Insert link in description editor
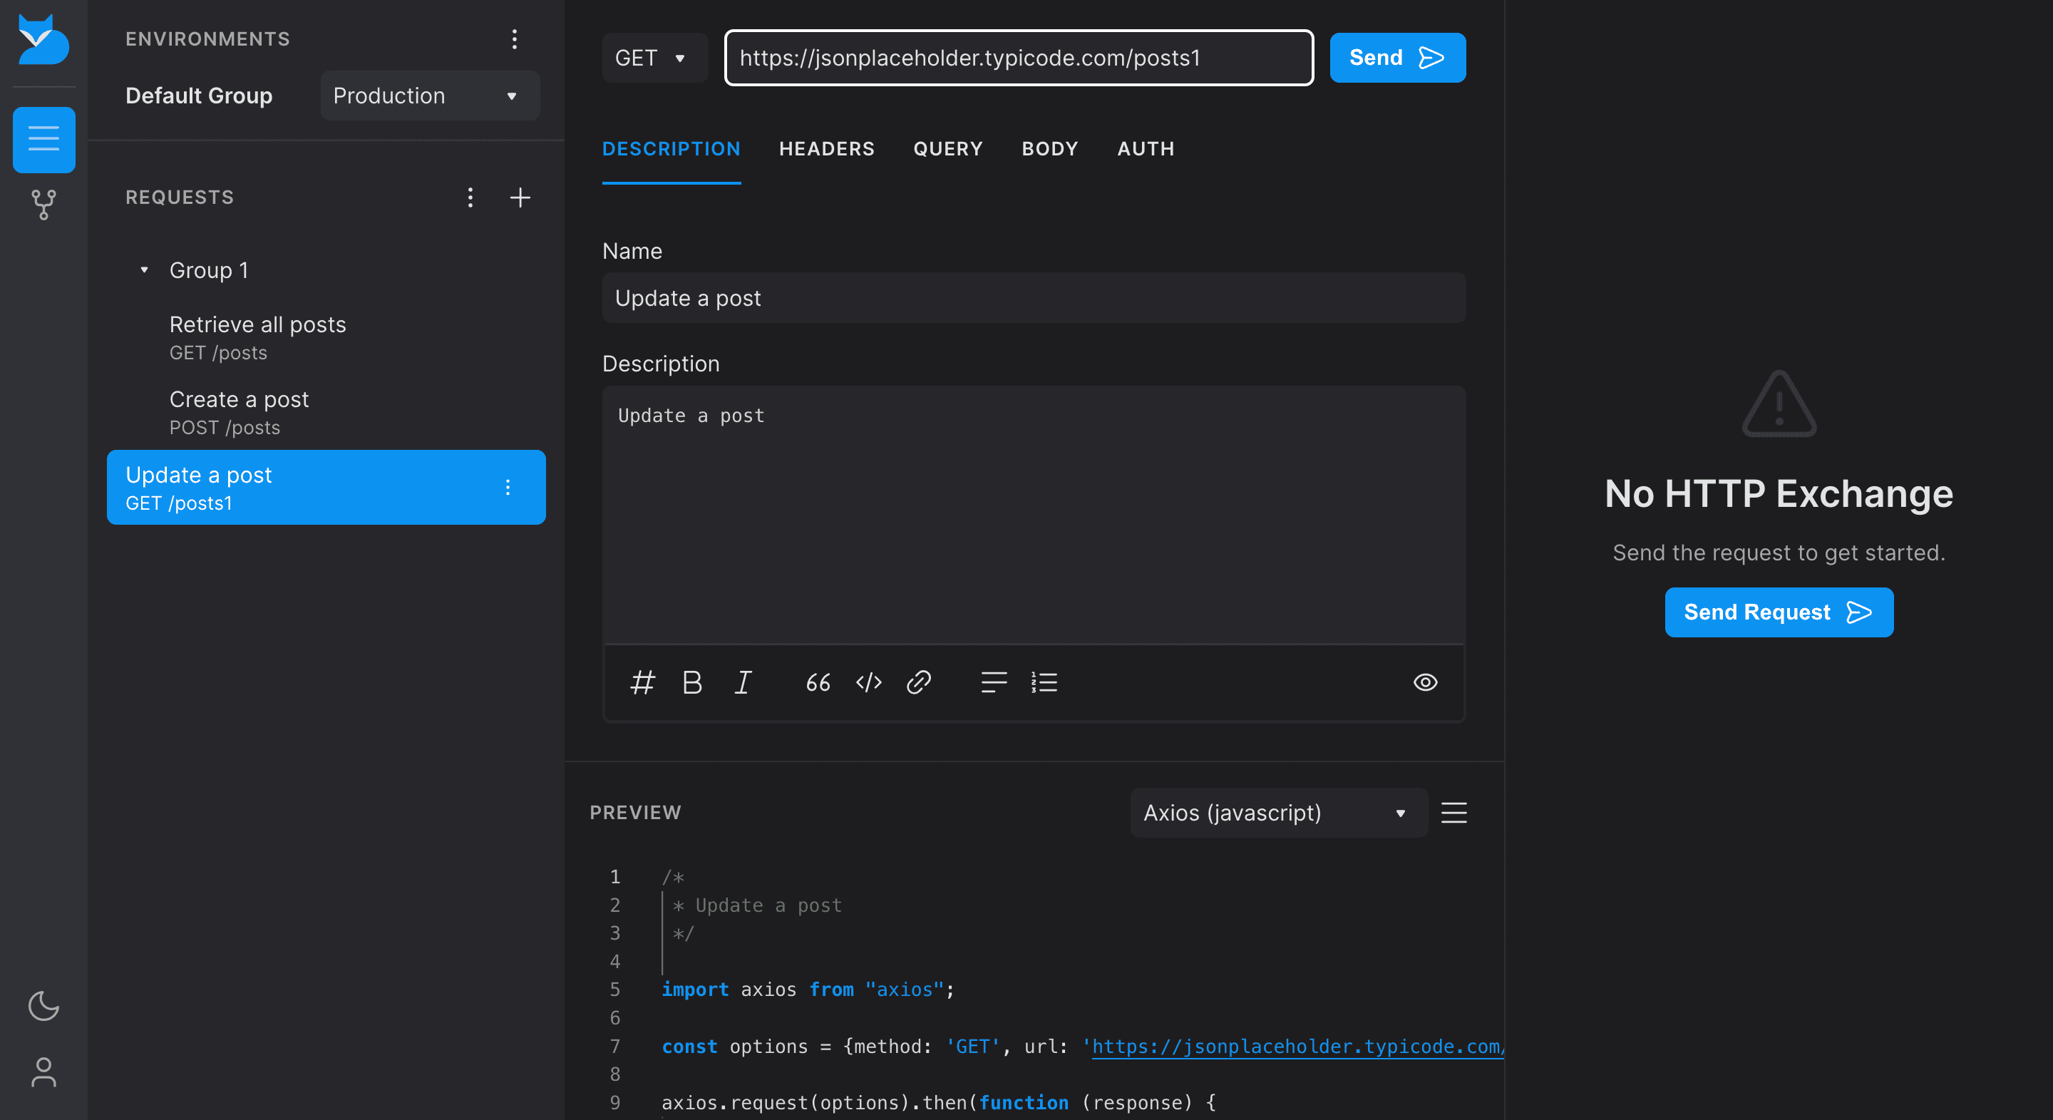2053x1120 pixels. coord(919,682)
